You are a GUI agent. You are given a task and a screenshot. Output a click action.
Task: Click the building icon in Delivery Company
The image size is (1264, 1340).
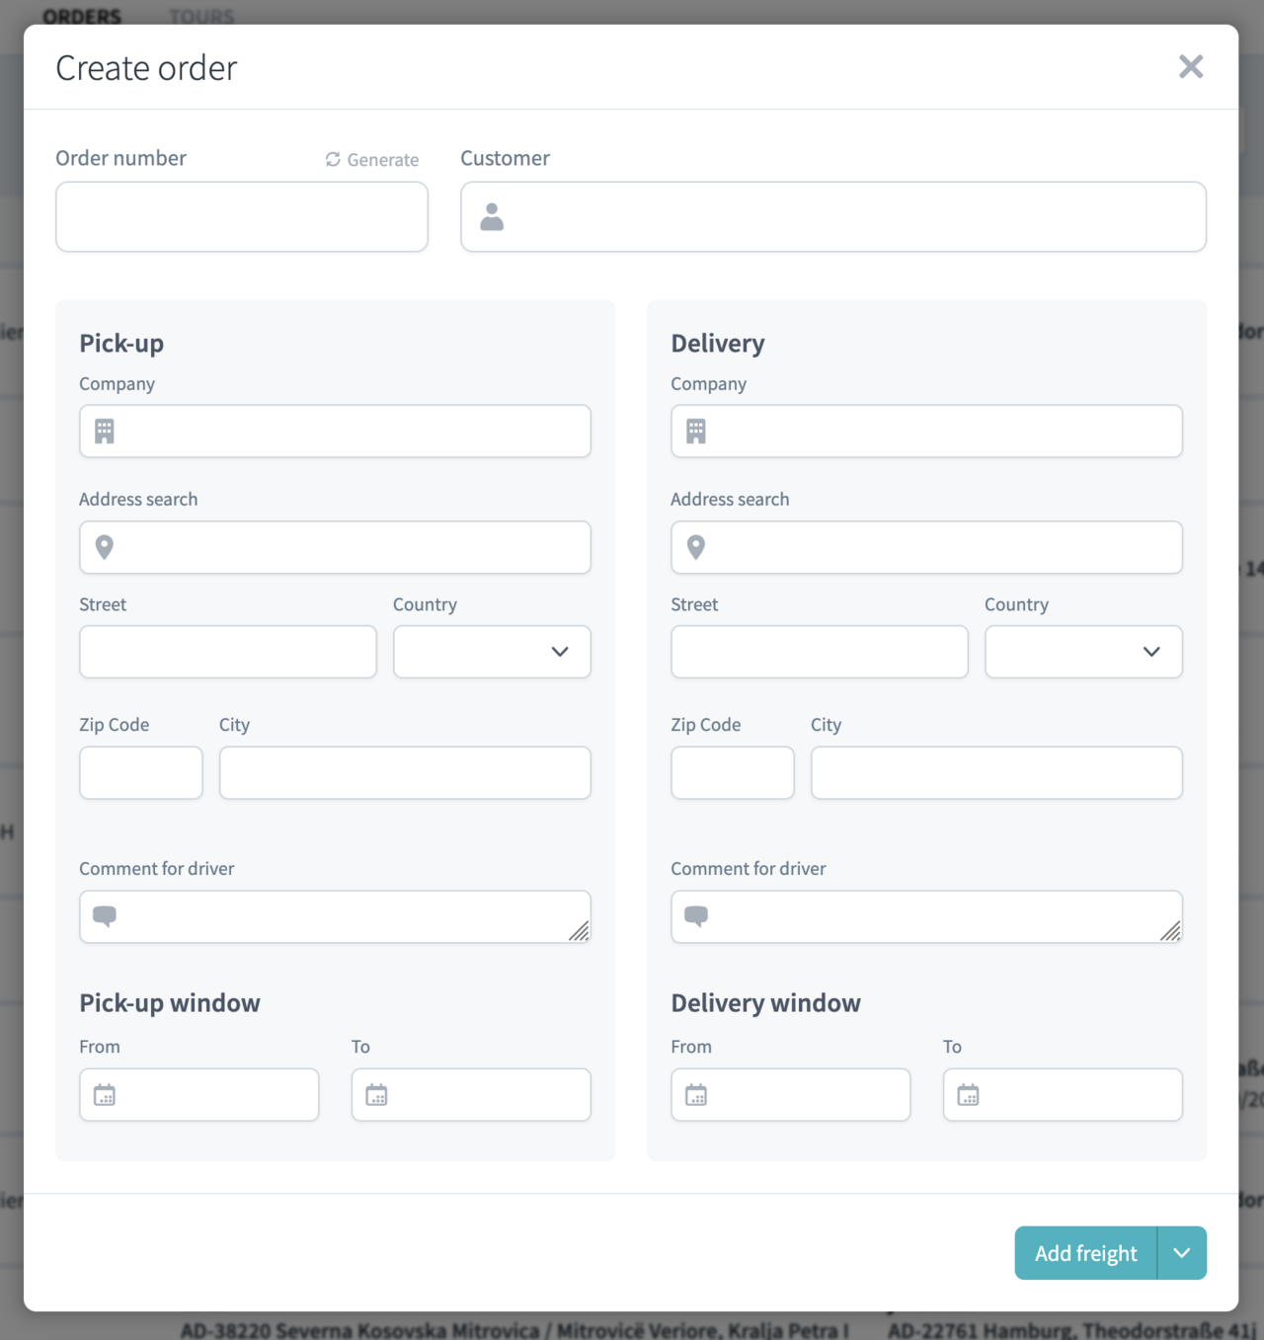696,431
